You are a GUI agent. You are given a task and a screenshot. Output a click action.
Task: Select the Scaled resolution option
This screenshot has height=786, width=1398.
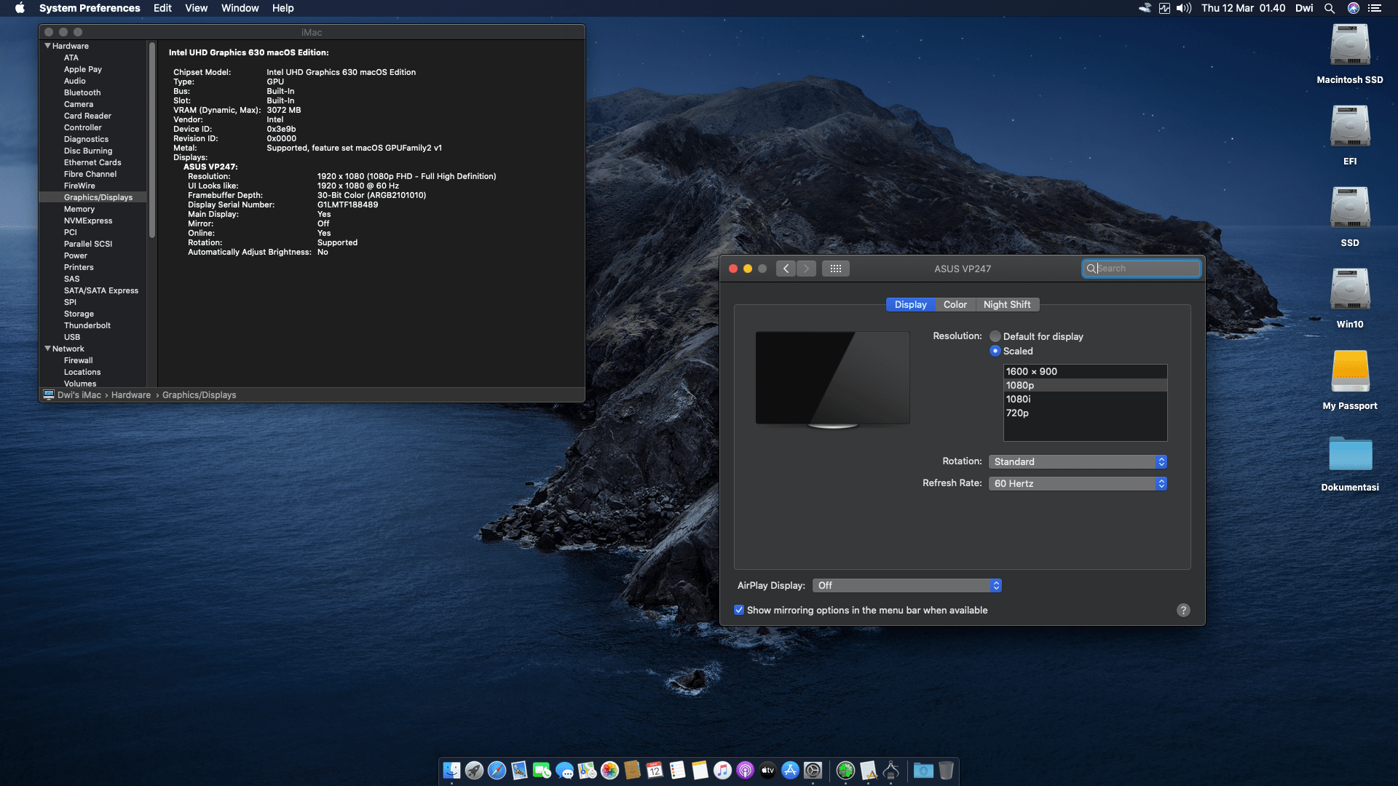click(x=995, y=351)
